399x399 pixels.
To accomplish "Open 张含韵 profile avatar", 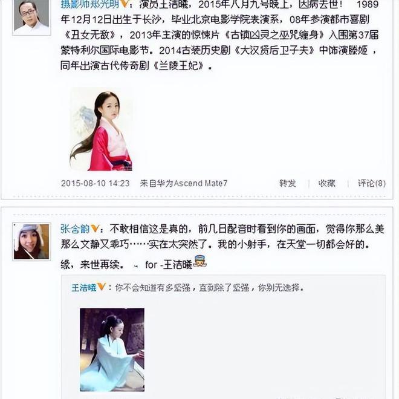I will coord(31,241).
